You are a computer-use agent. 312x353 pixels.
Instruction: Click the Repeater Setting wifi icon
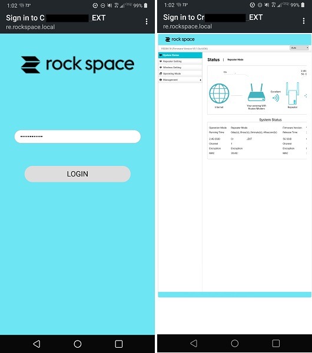(x=161, y=61)
